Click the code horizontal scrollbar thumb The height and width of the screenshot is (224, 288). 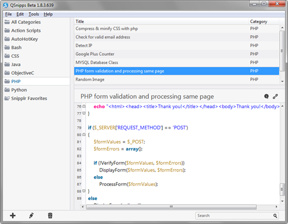(x=171, y=207)
